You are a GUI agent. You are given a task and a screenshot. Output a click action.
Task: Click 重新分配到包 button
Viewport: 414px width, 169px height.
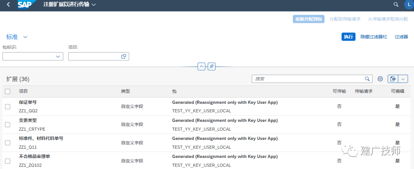pos(309,19)
